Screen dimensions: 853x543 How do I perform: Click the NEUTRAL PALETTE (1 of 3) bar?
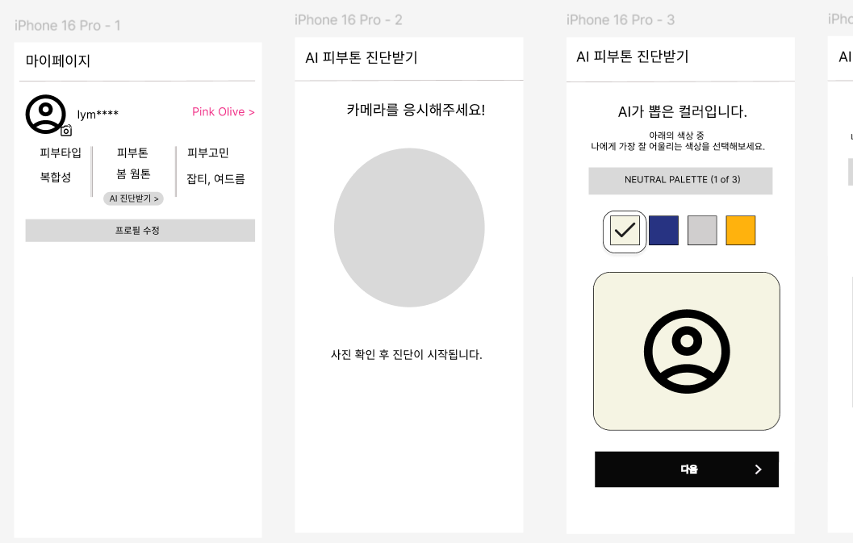tap(680, 181)
